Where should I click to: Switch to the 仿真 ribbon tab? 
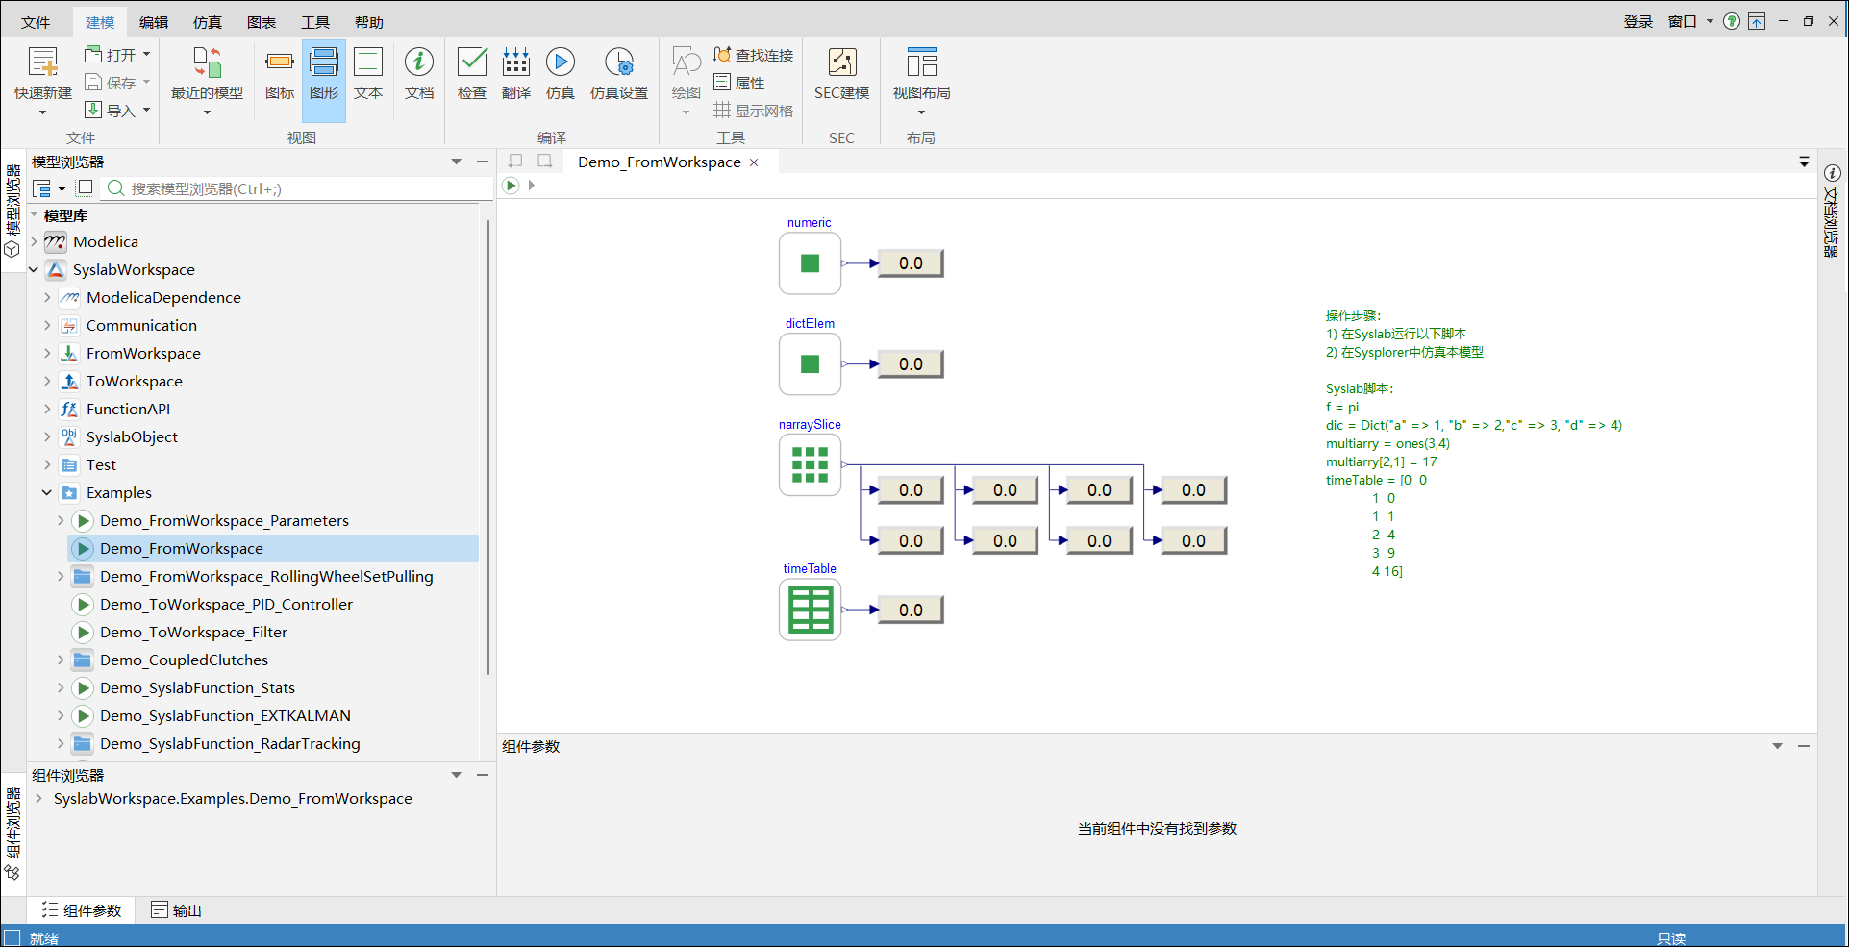208,22
